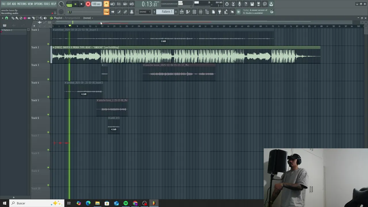Mute Track 3 using its green dot
Screen dimensions: 368x207
coord(48,79)
